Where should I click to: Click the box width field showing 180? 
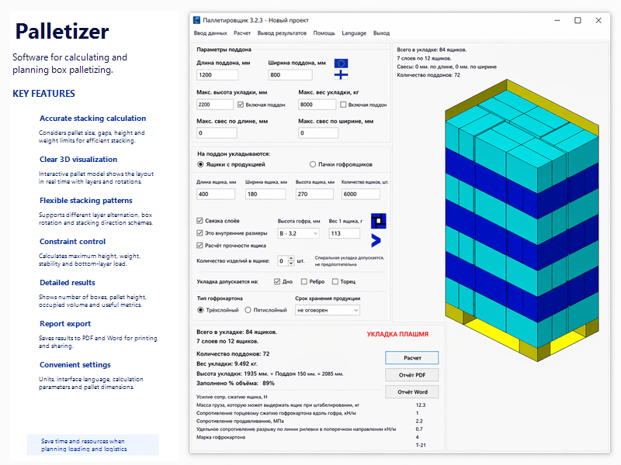click(265, 194)
